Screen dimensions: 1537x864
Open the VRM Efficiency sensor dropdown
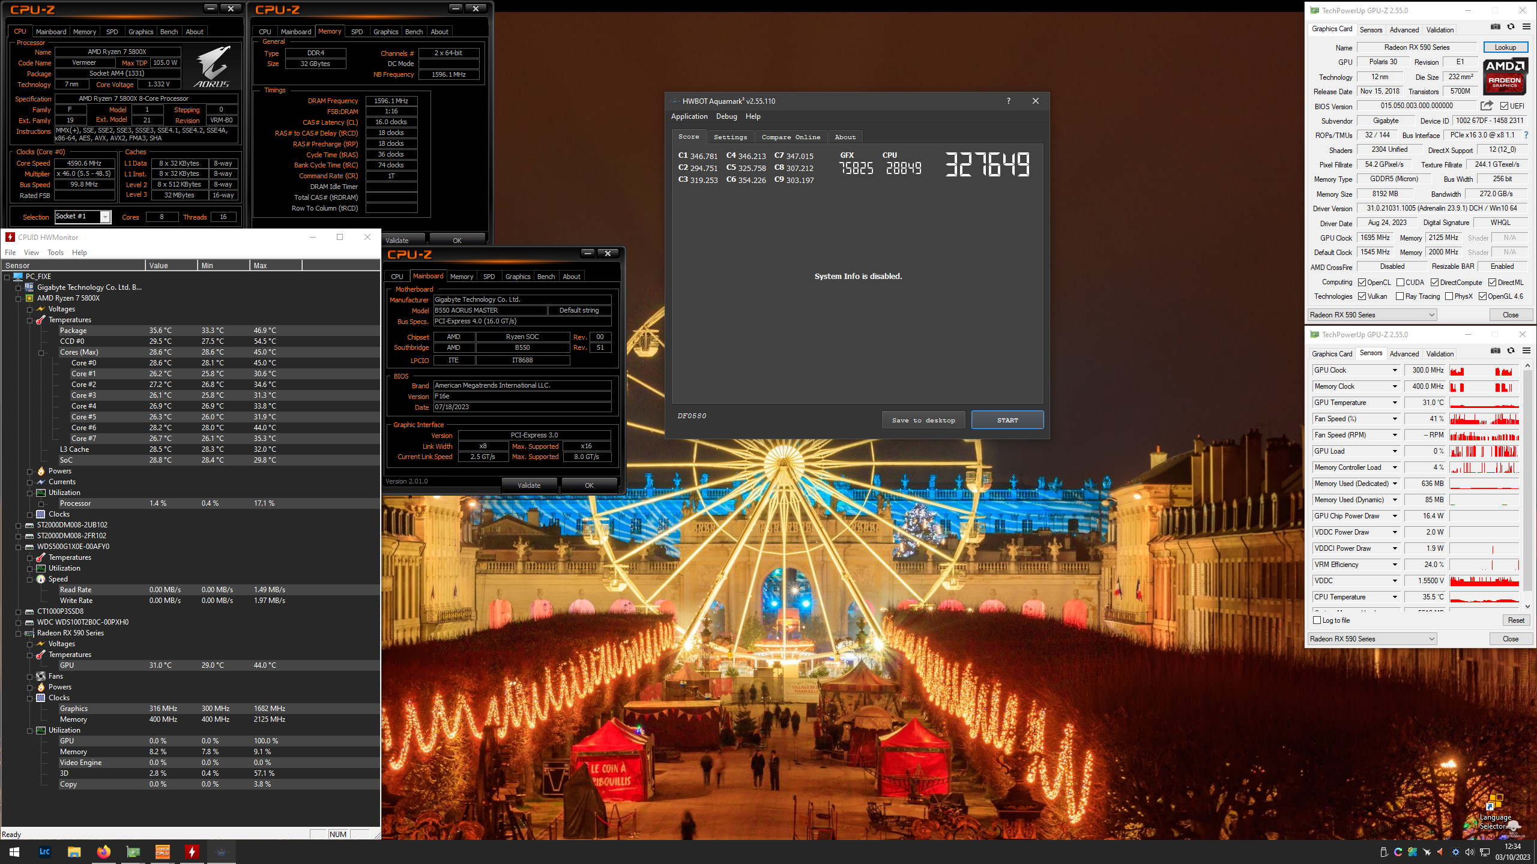1395,565
